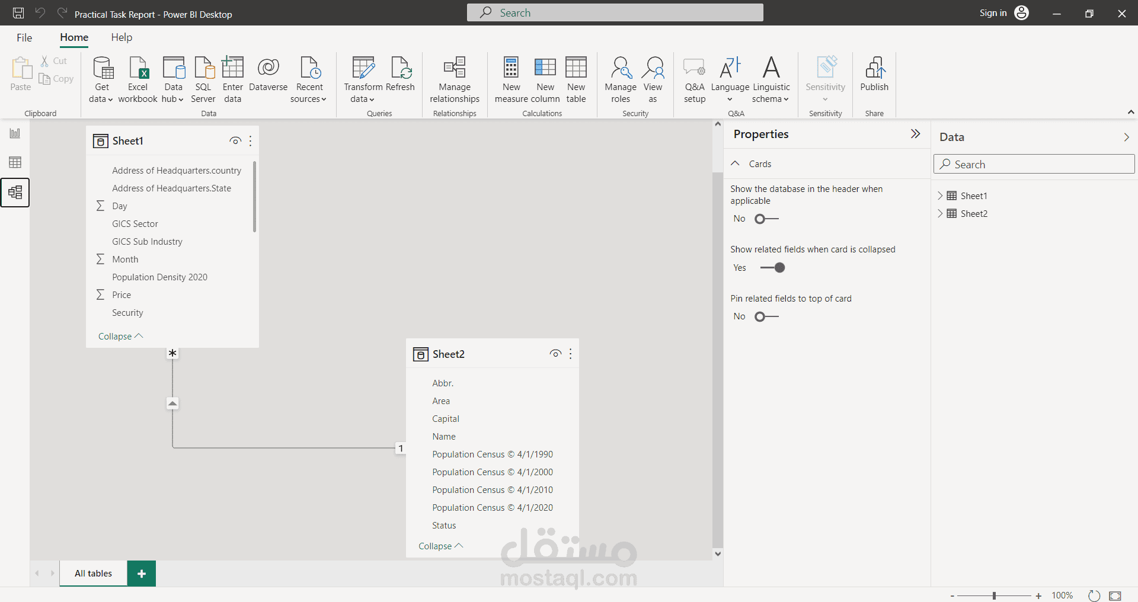The image size is (1138, 602).
Task: Select the Home ribbon tab
Action: pos(74,37)
